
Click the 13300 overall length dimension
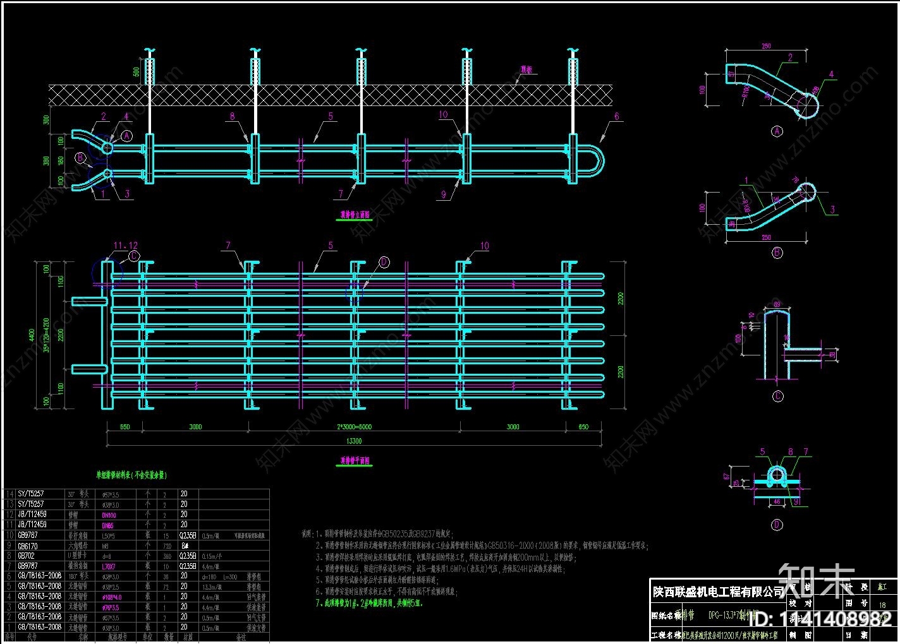tap(354, 441)
